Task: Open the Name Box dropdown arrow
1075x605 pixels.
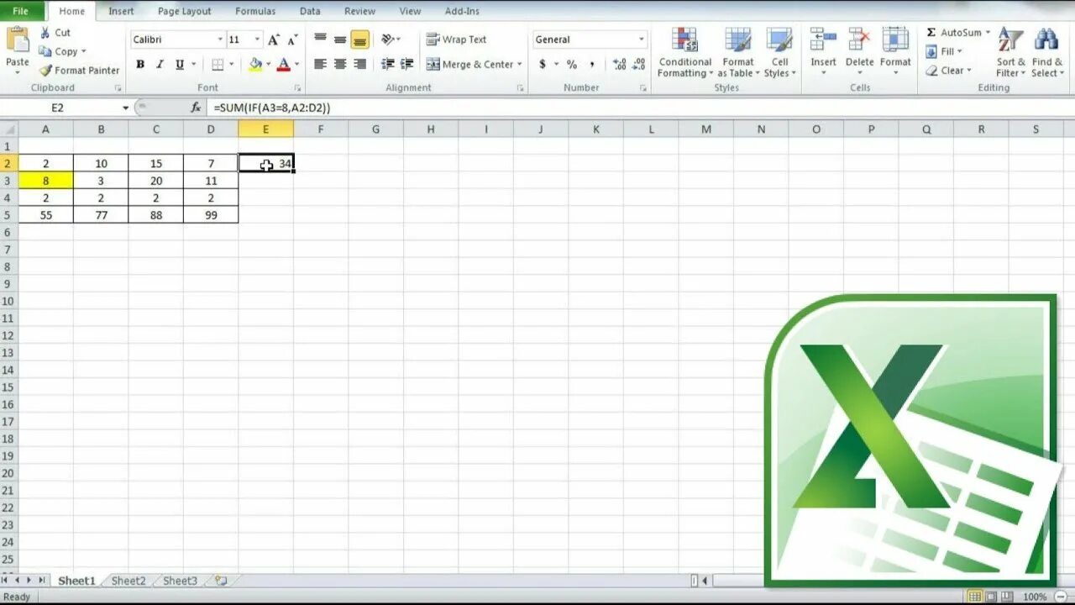Action: [x=126, y=108]
